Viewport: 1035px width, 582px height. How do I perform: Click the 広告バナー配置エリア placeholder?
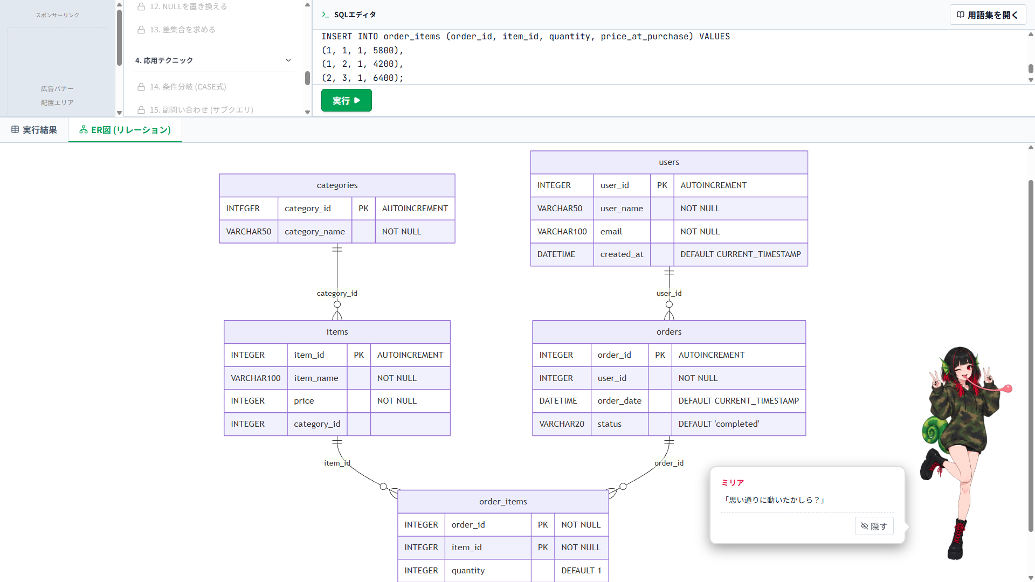57,72
